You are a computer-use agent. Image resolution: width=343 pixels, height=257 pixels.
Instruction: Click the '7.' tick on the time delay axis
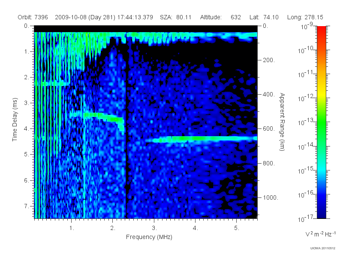pos(27,206)
